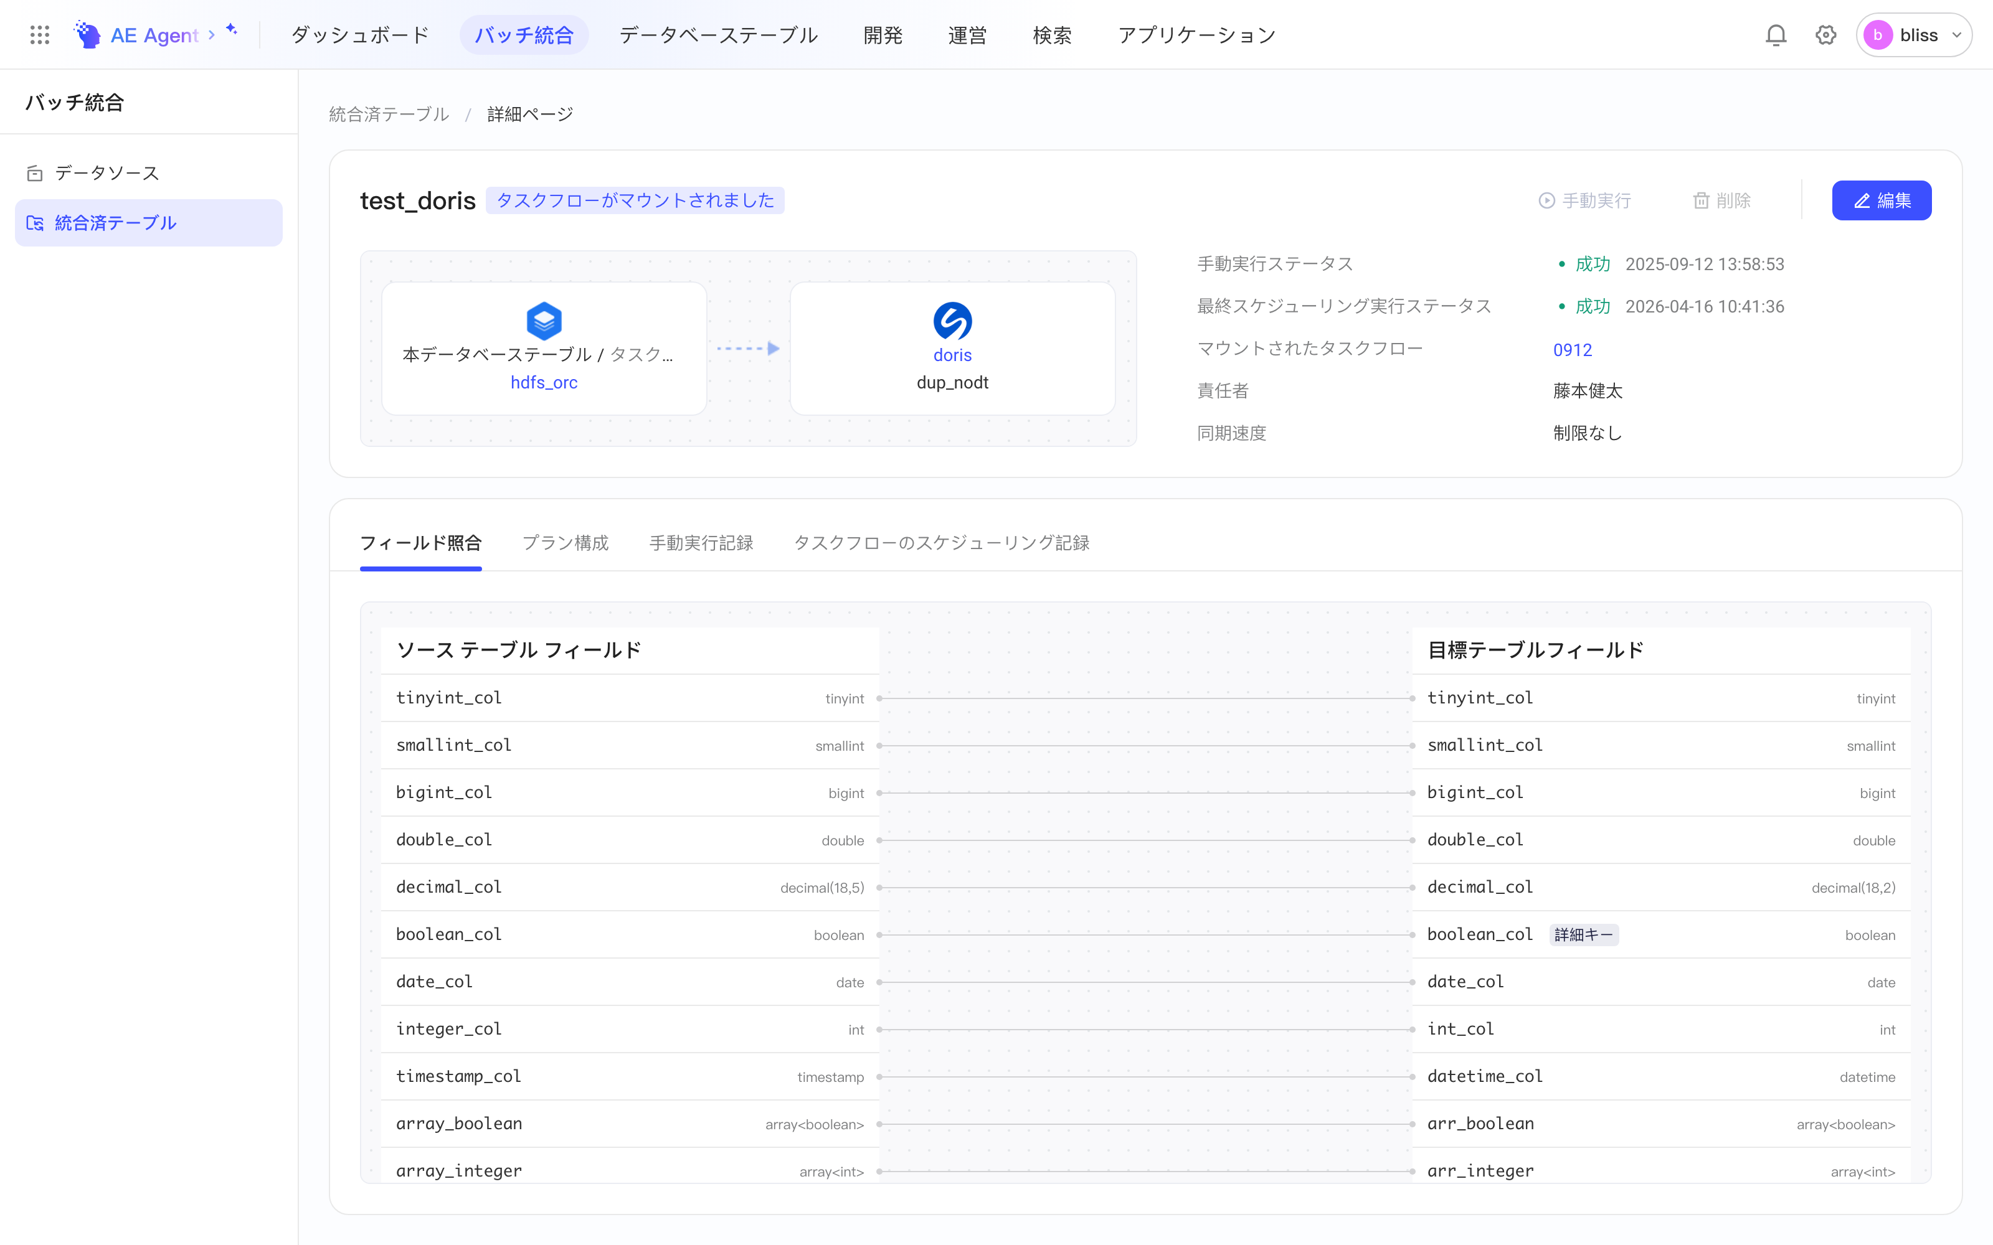
Task: Click the タスクフローがマウントされました status tag
Action: [635, 200]
